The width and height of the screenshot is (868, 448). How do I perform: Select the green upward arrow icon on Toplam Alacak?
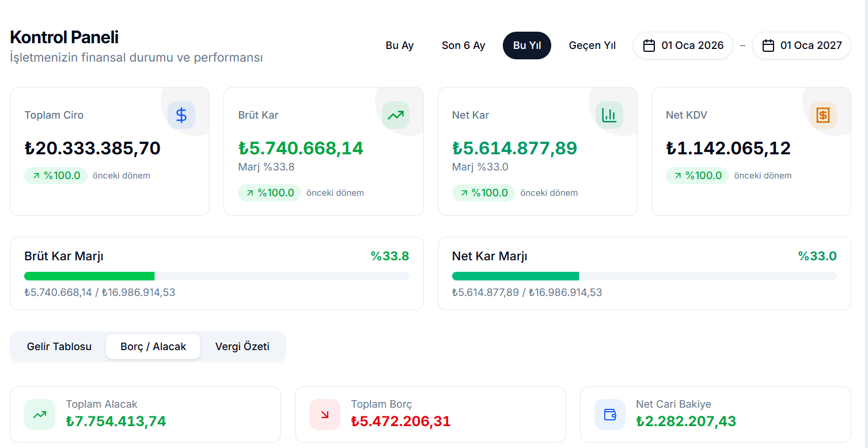click(39, 414)
